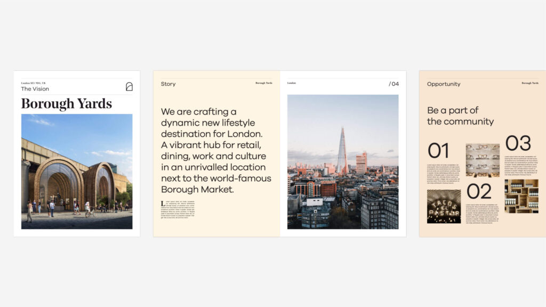The image size is (546, 307).
Task: Click the large number 01
Action: click(438, 151)
